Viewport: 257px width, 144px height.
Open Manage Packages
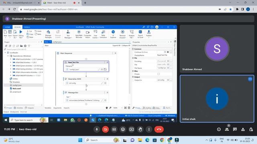(48, 34)
